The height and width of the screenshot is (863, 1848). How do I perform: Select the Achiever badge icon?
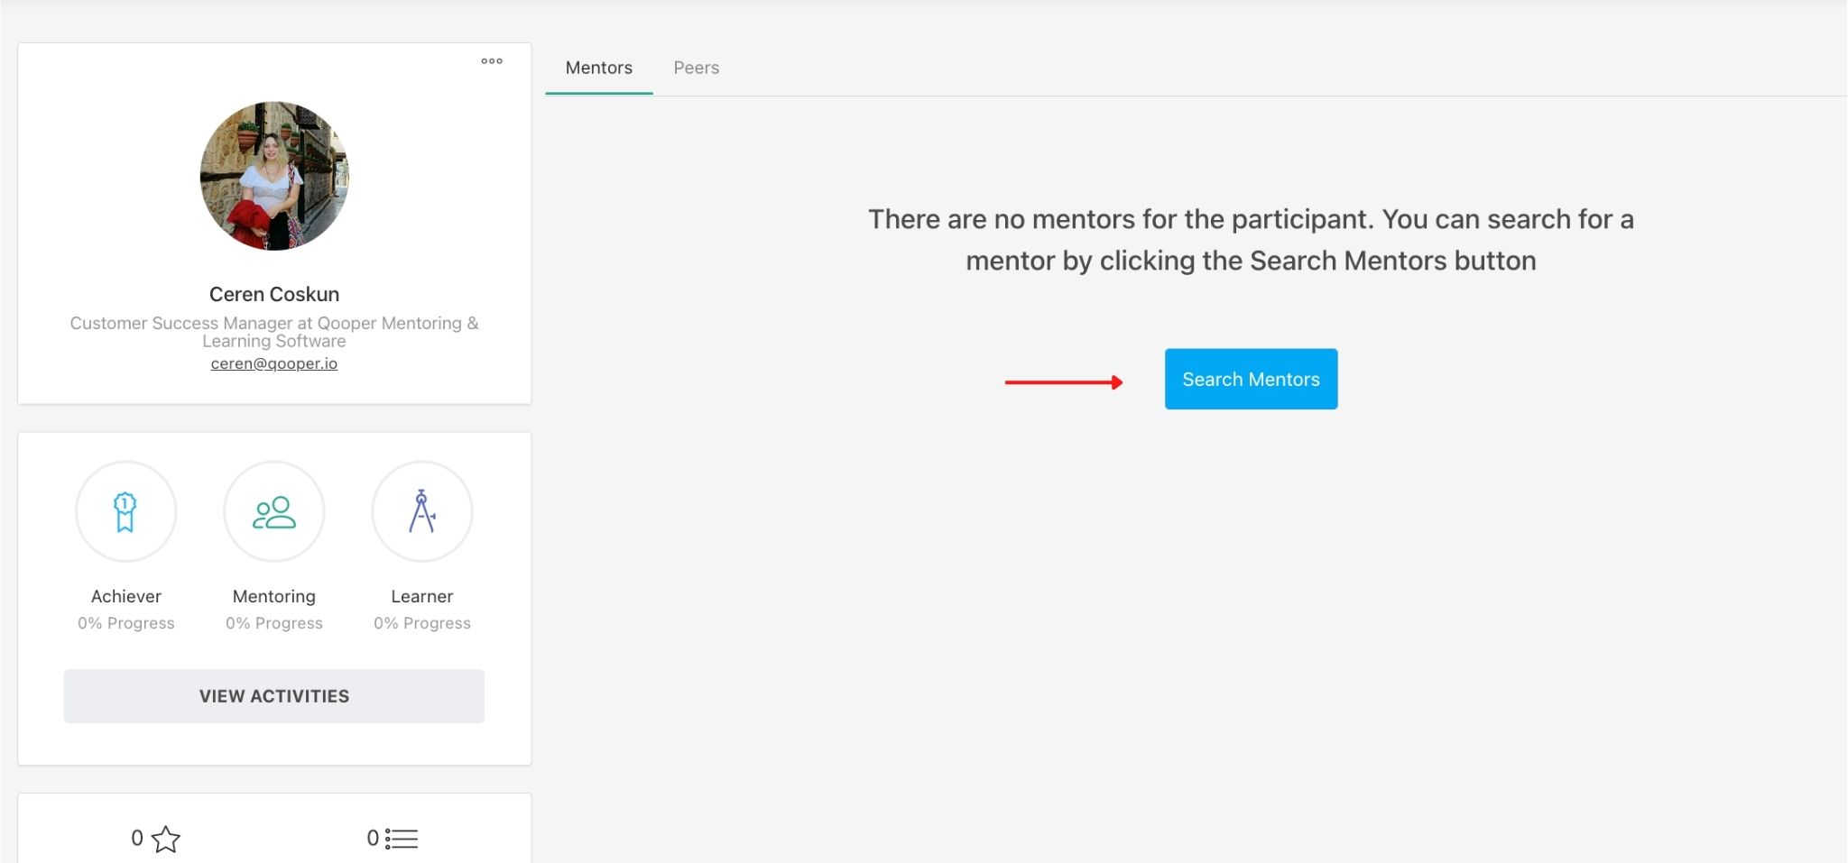point(126,511)
